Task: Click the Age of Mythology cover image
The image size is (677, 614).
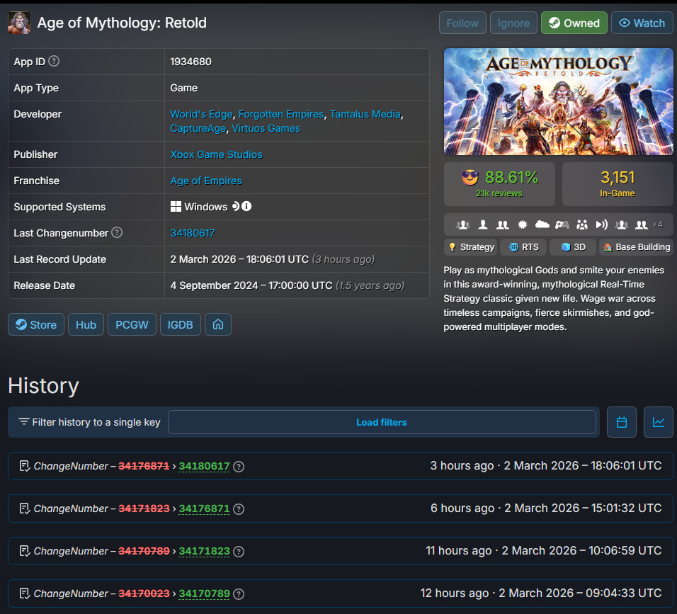Action: [x=559, y=102]
